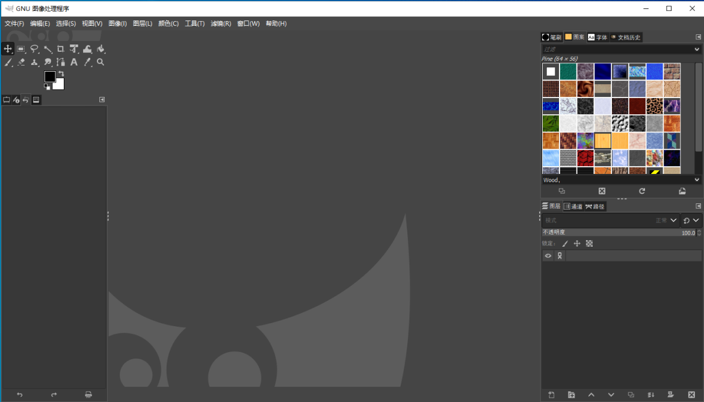The width and height of the screenshot is (704, 402).
Task: Open the 工具(T) menu
Action: [195, 23]
